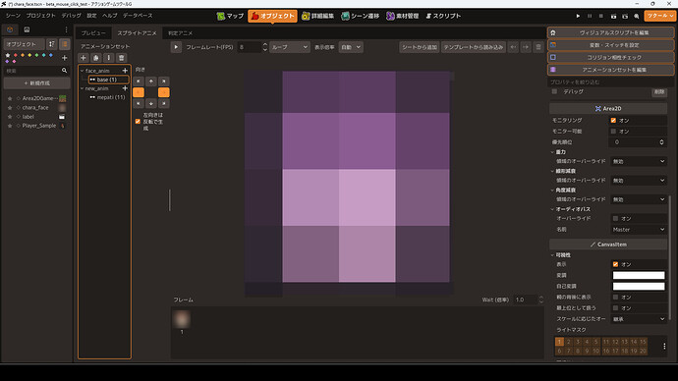Click the sort icon beside オブジェクト
The height and width of the screenshot is (381, 678).
click(52, 44)
